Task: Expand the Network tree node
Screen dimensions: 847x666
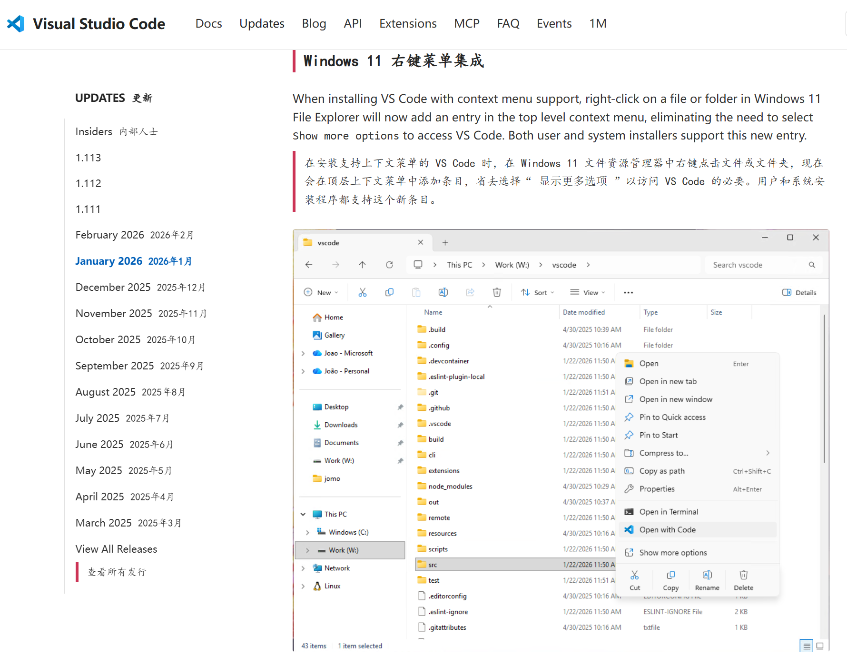Action: (x=303, y=568)
